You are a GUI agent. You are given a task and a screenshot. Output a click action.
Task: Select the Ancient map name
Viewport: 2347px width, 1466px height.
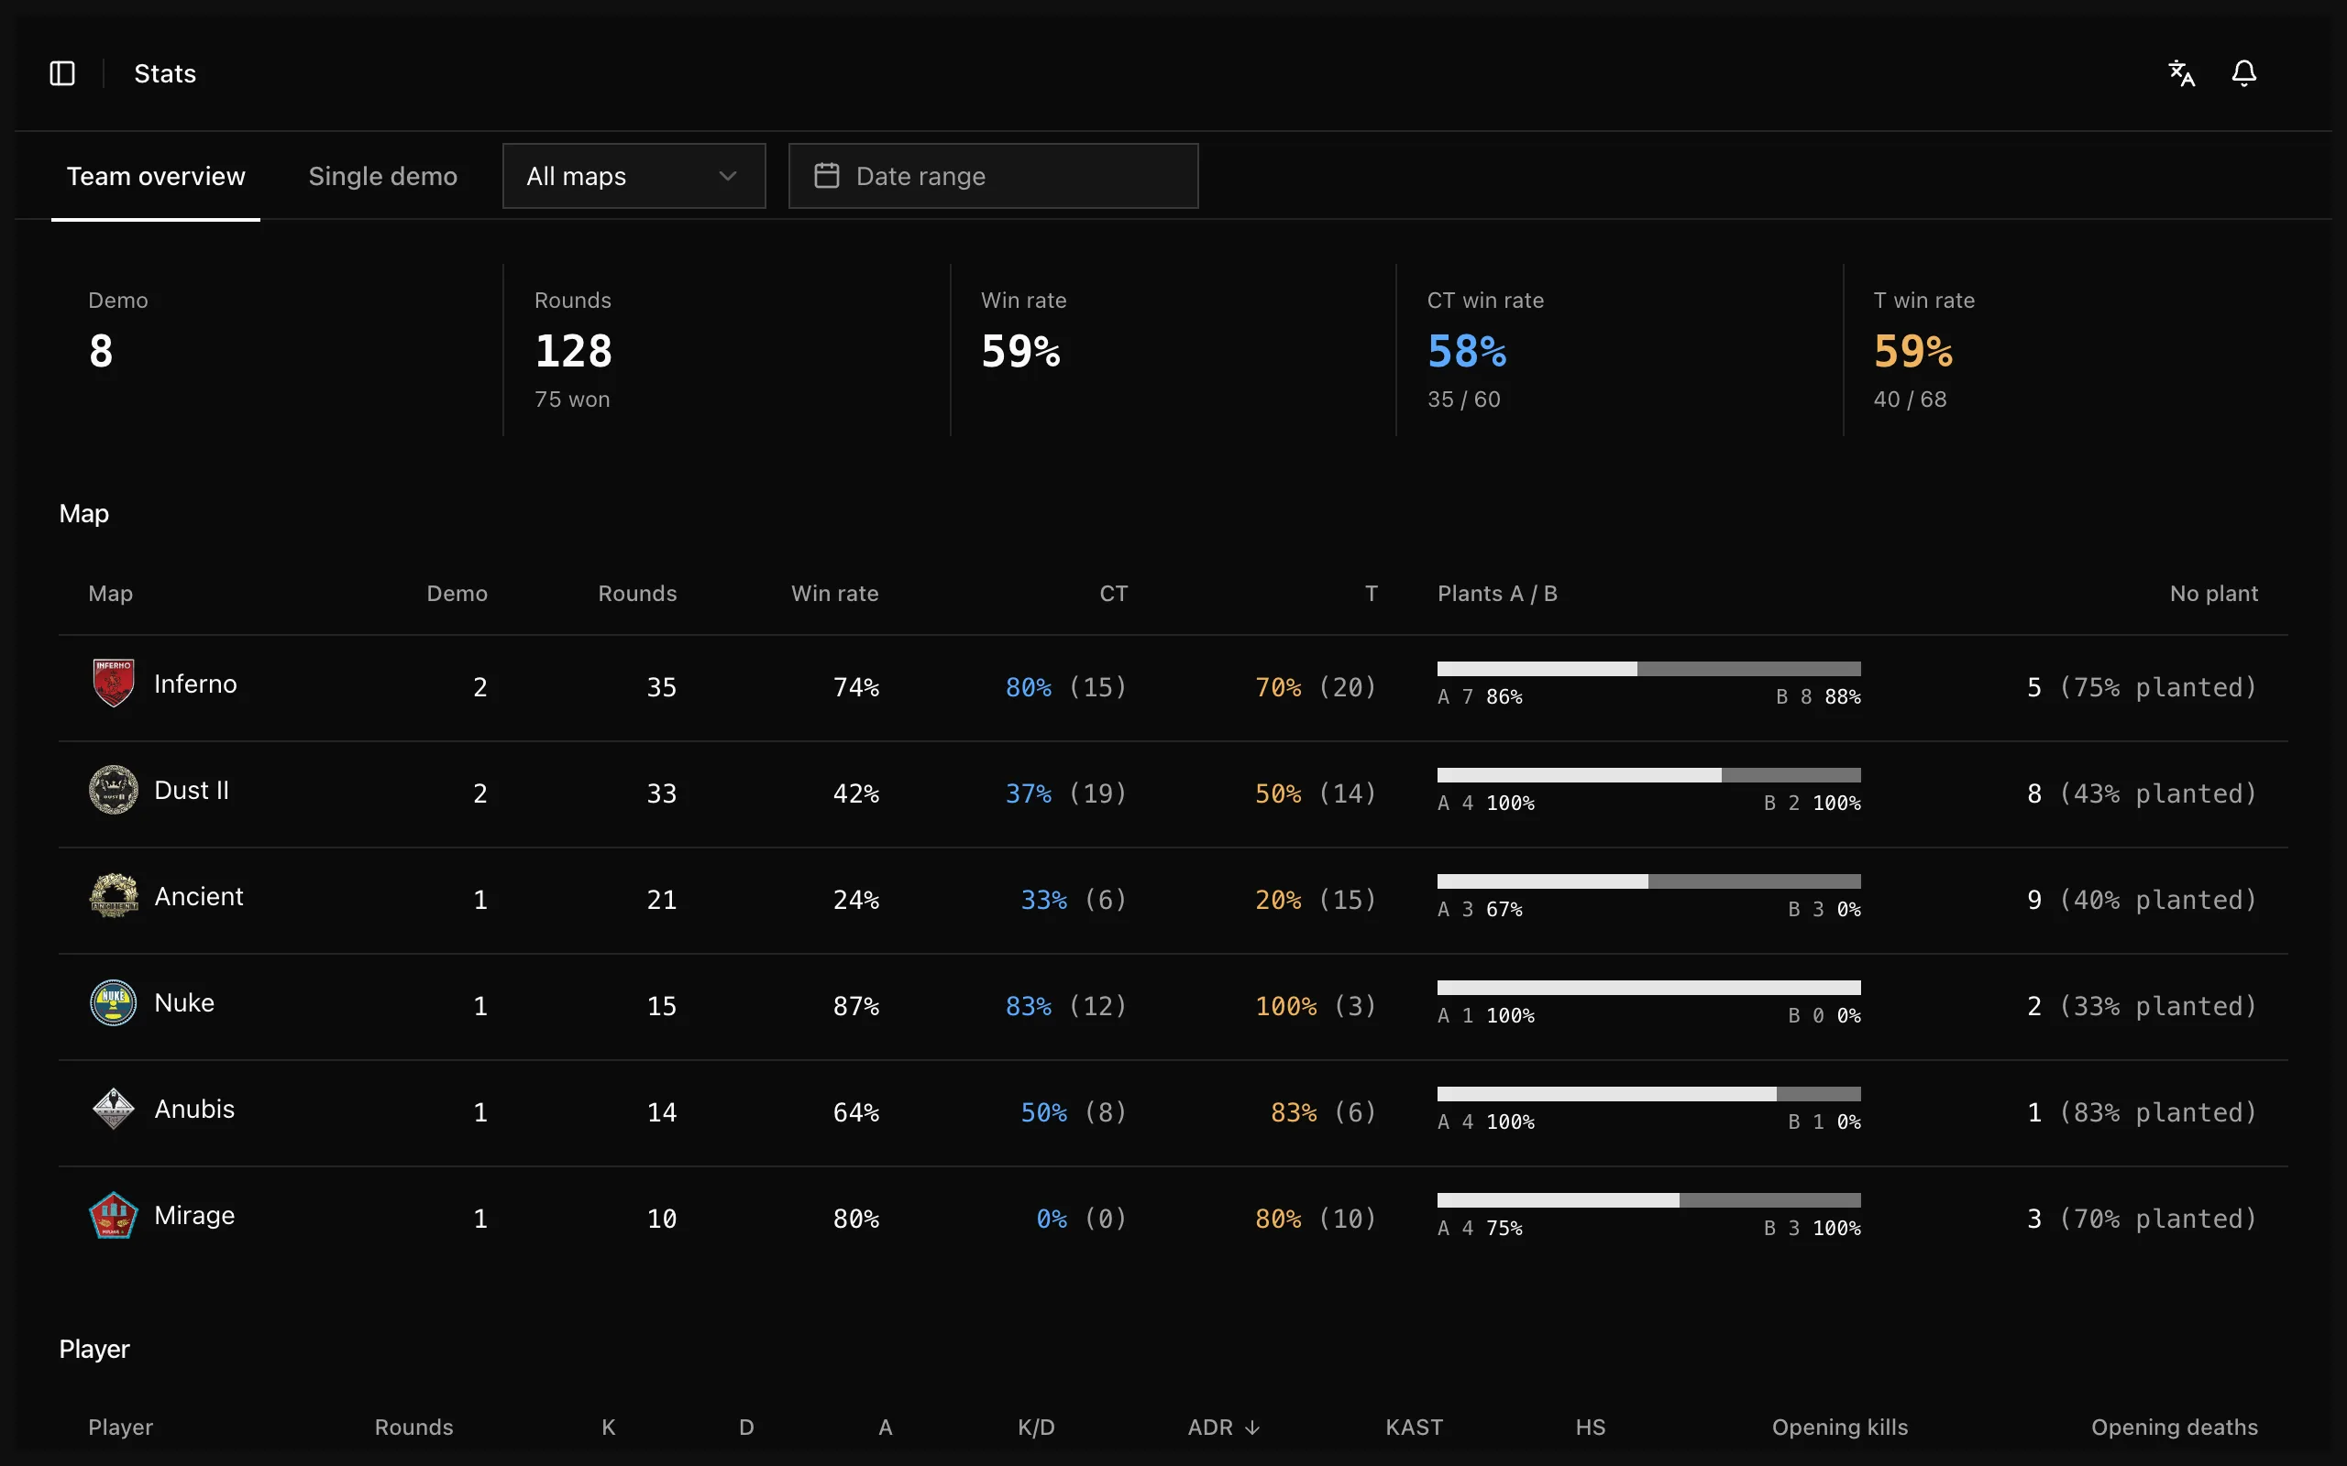coord(199,896)
